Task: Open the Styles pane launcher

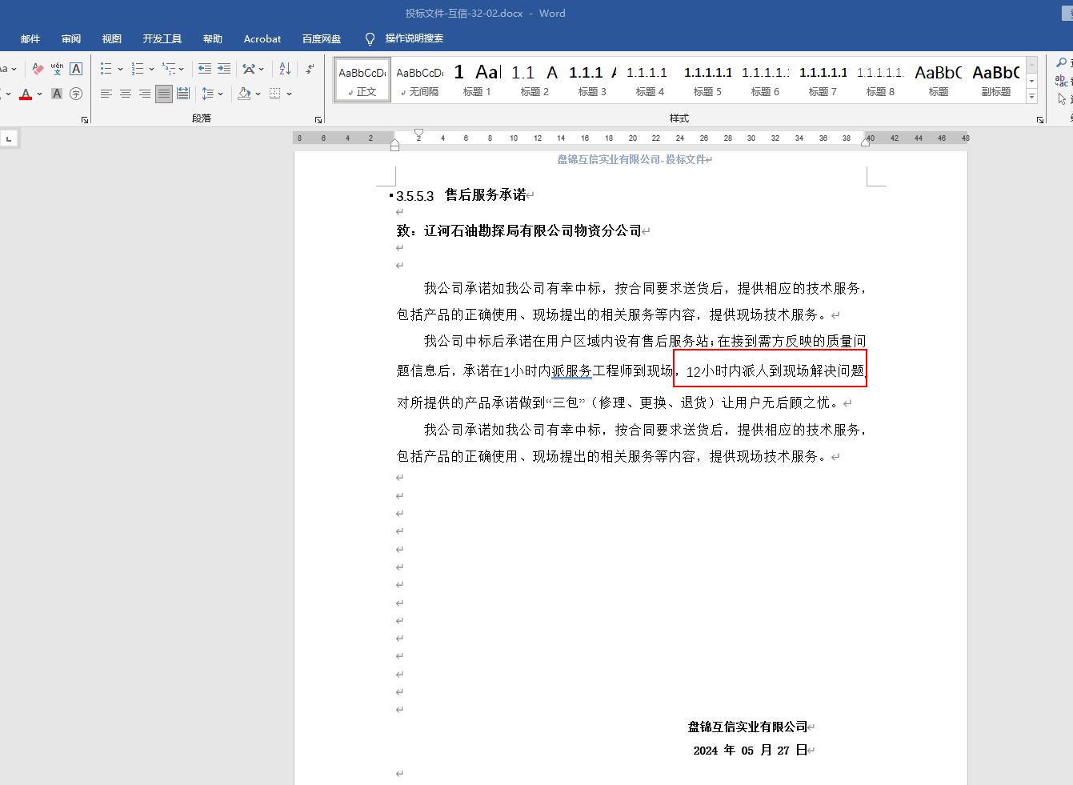Action: click(1040, 120)
